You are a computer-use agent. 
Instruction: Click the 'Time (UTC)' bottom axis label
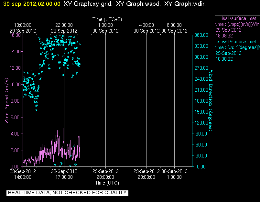pos(107,183)
